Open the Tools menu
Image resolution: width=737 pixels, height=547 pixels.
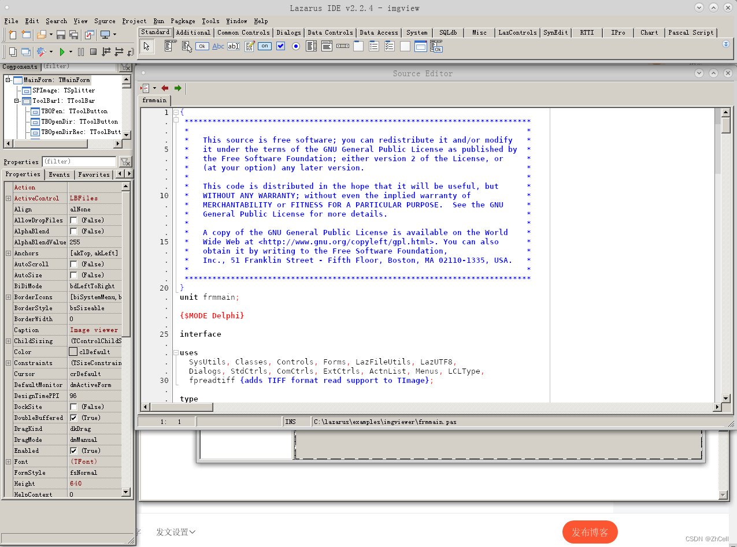tap(210, 21)
